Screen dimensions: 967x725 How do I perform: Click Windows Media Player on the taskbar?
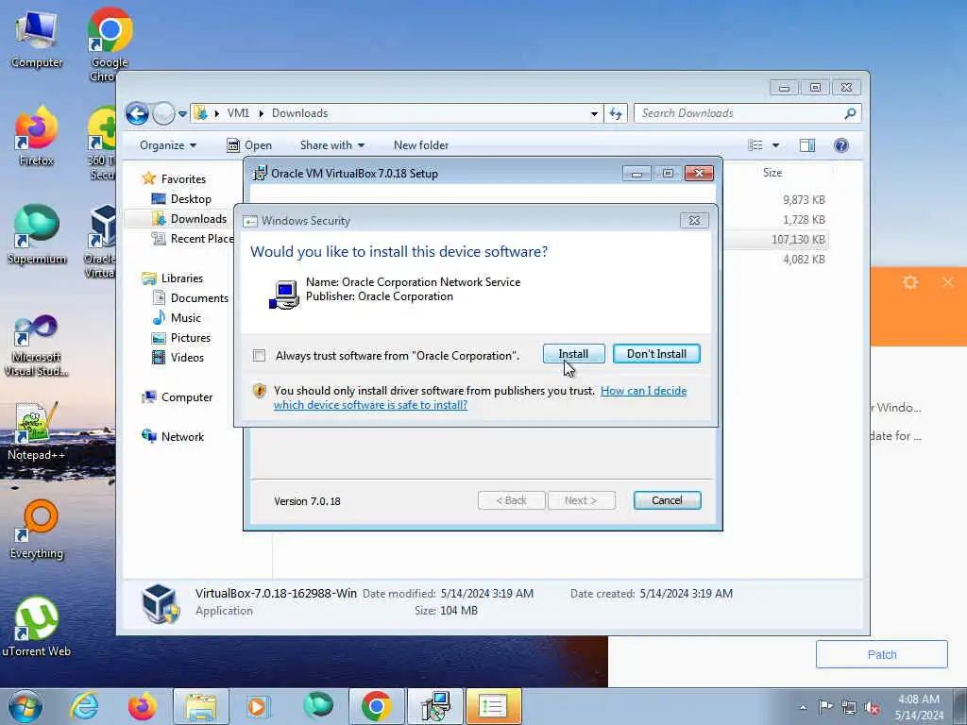(x=258, y=706)
